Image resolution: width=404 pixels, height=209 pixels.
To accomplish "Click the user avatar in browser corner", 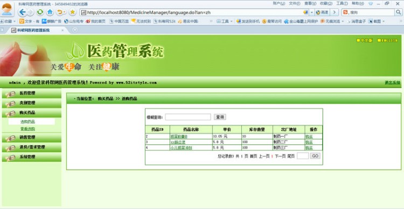I will coord(7,9).
